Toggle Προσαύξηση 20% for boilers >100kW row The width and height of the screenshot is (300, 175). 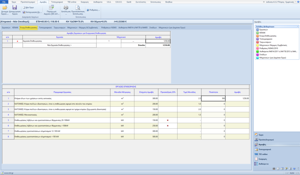(x=168, y=125)
